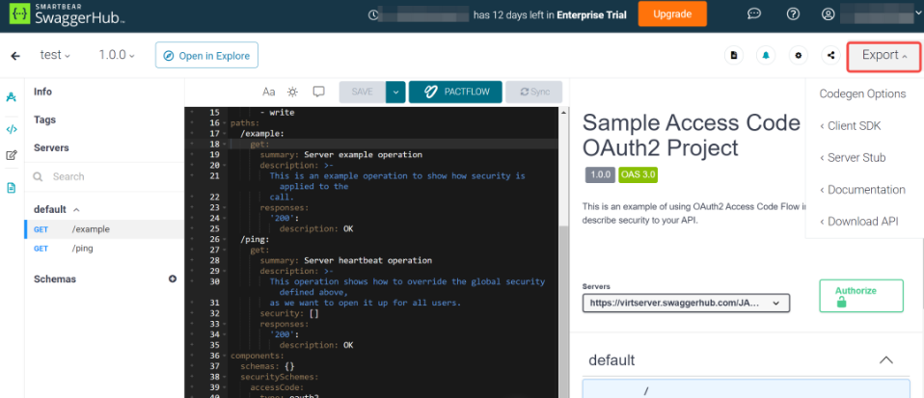This screenshot has height=398, width=924.
Task: Open the user account profile icon
Action: 828,14
